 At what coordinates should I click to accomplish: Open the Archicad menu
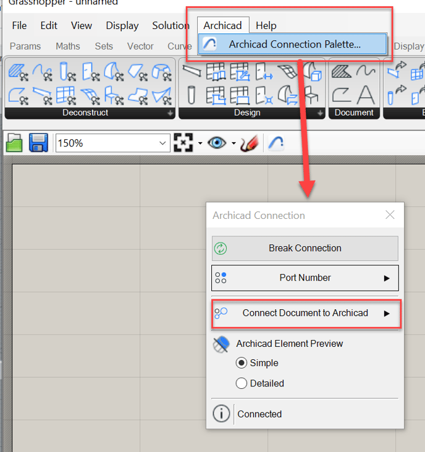point(222,25)
